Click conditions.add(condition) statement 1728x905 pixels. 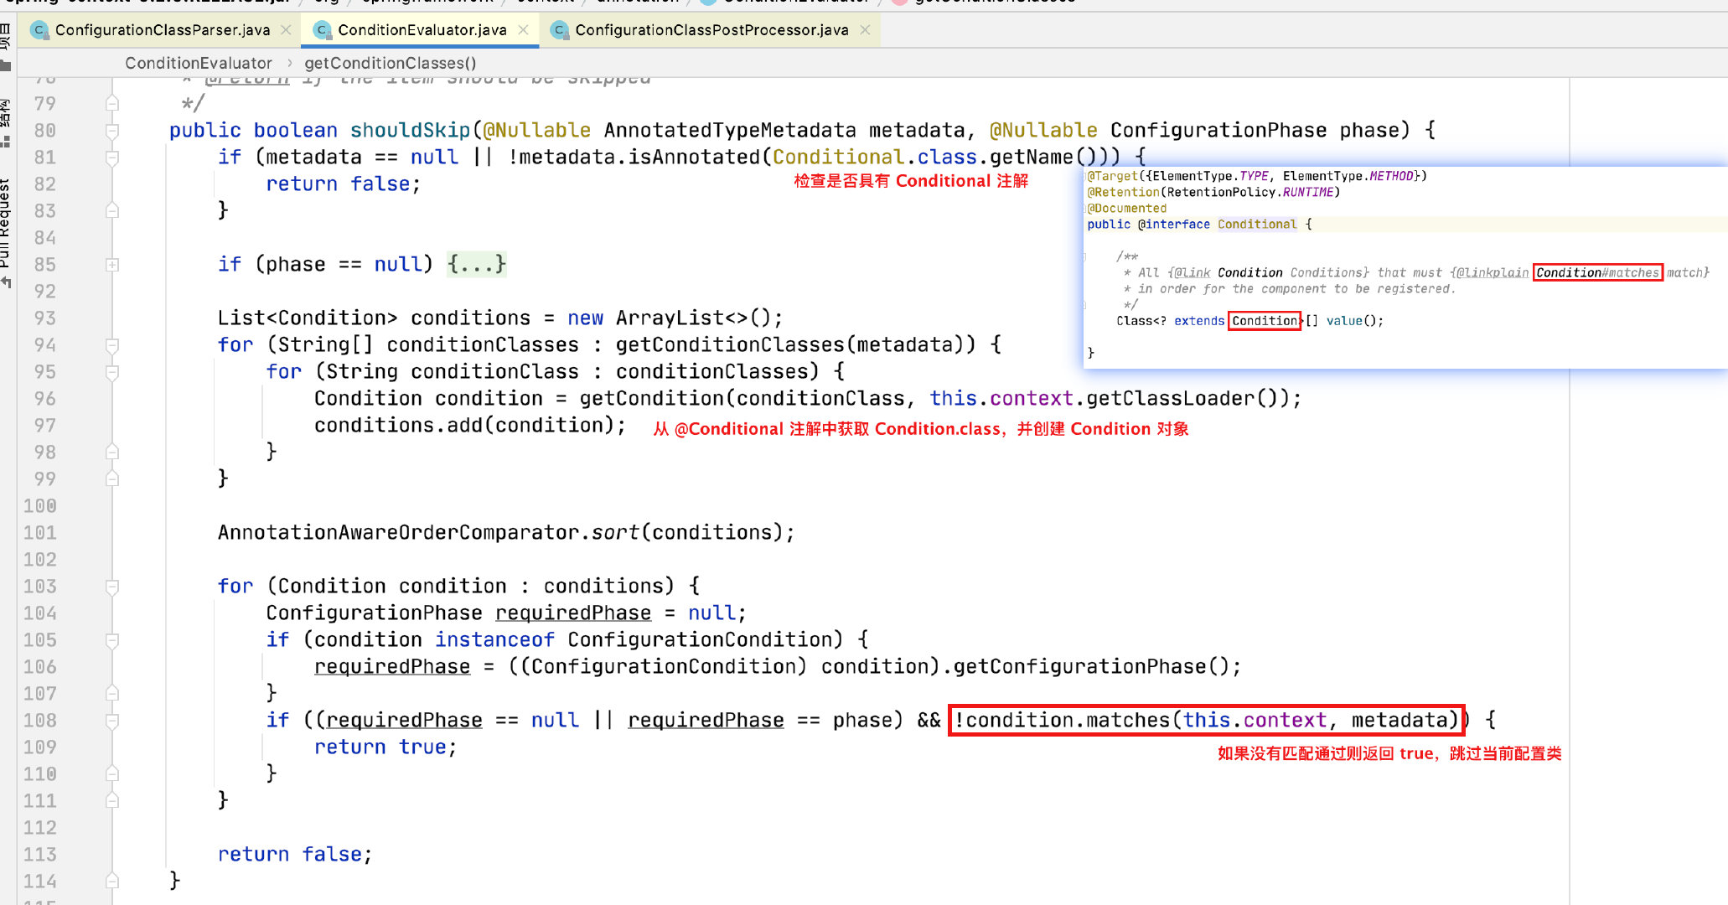pos(470,425)
